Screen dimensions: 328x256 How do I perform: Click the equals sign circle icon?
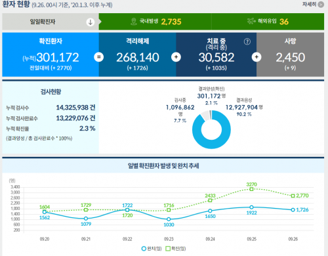pos(98,57)
